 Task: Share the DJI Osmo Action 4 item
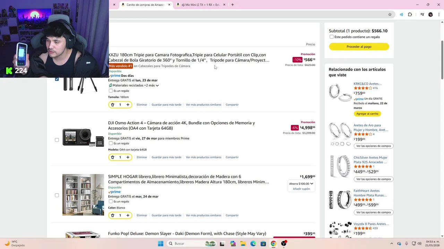pos(232,157)
